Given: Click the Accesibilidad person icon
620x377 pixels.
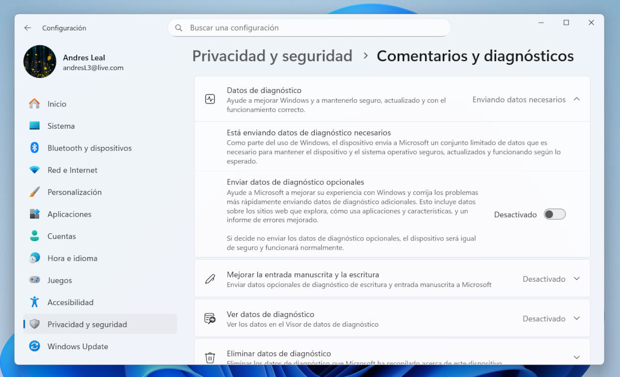Looking at the screenshot, I should coord(35,302).
